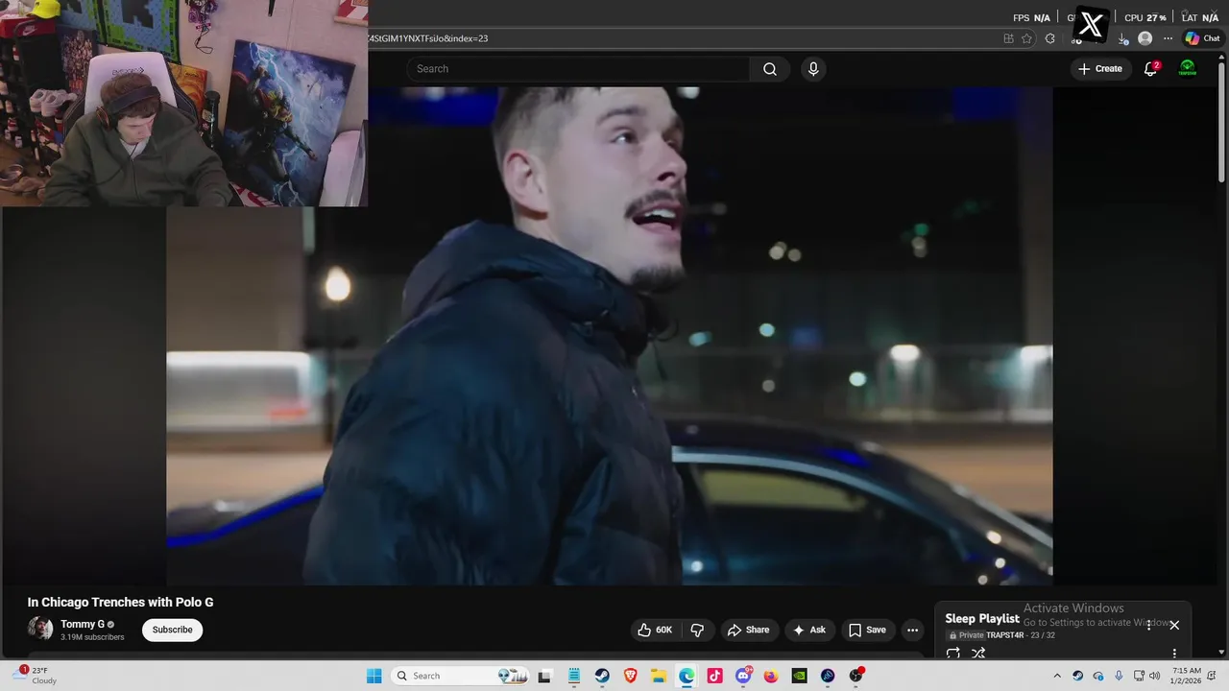
Task: Type in the YouTube Search box
Action: pyautogui.click(x=578, y=69)
